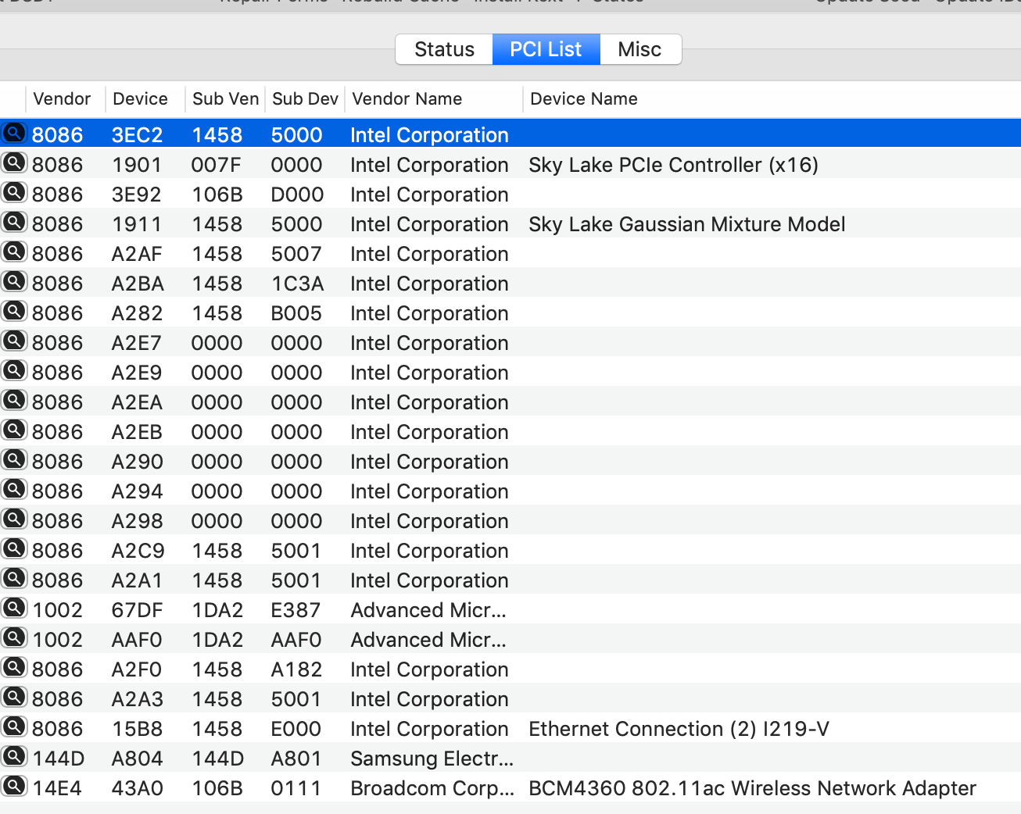
Task: Sort by the Device Name column header
Action: (x=583, y=99)
